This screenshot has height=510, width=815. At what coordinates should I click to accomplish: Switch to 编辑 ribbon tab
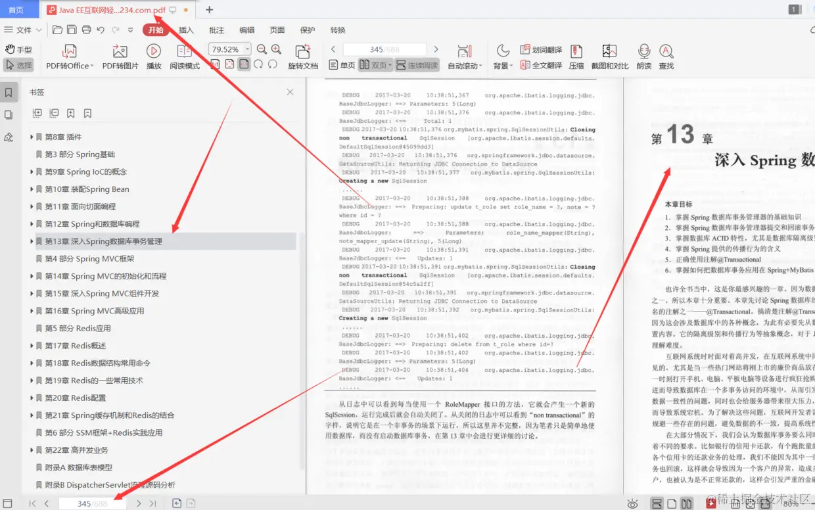246,30
